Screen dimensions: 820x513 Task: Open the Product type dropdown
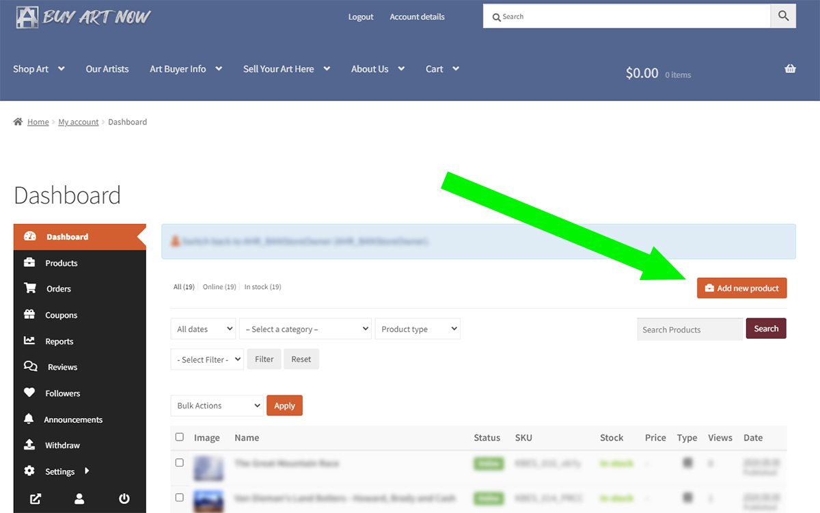pyautogui.click(x=418, y=329)
